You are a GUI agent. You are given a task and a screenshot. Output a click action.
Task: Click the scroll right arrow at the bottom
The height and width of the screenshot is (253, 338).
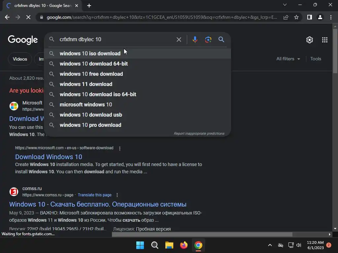pos(330,234)
